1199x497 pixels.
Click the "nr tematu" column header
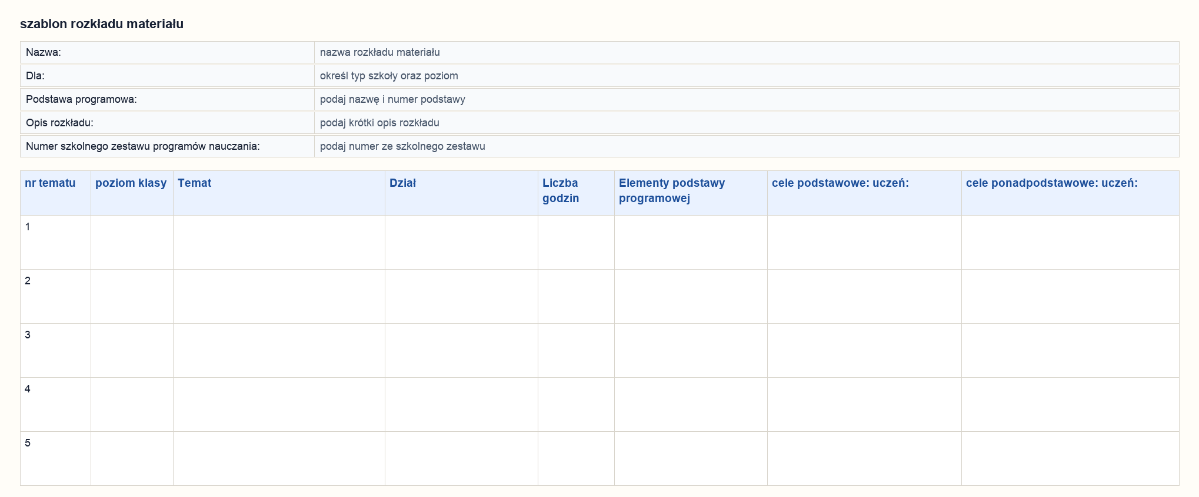tap(56, 193)
